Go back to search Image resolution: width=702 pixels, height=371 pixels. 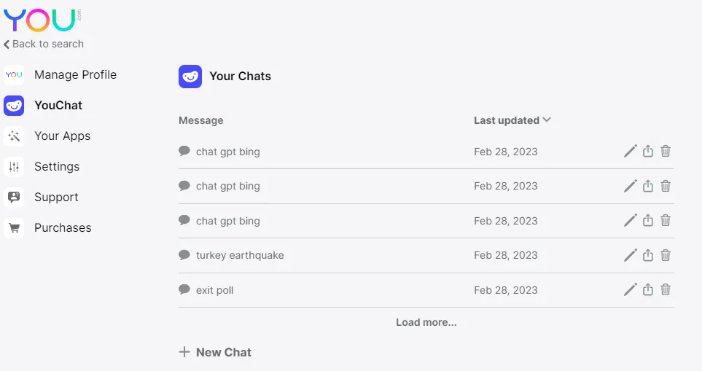[x=44, y=44]
